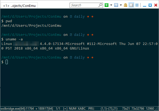
Task: Close the ConEmu window
Action: [156, 5]
